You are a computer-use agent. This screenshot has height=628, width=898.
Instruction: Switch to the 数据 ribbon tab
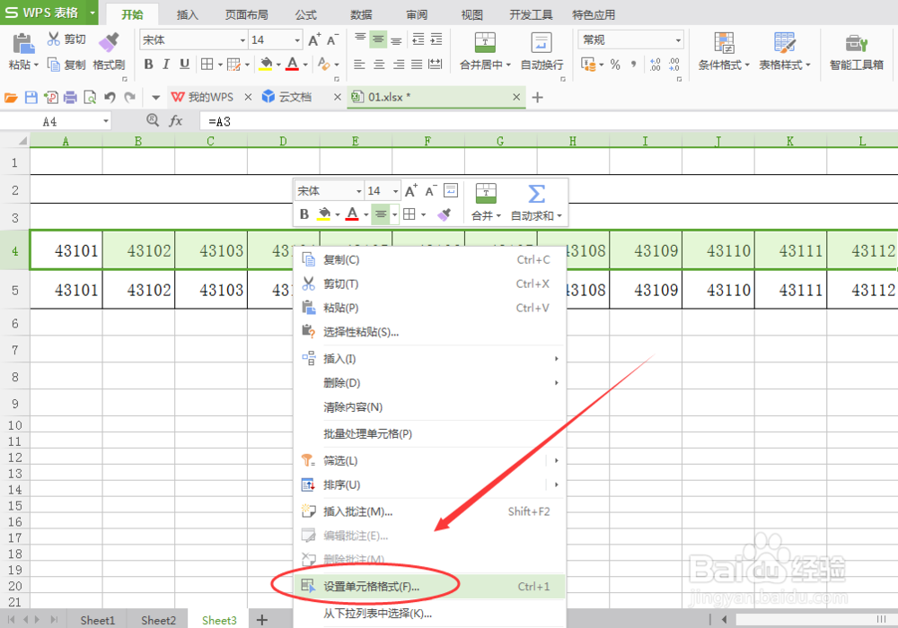[x=360, y=13]
